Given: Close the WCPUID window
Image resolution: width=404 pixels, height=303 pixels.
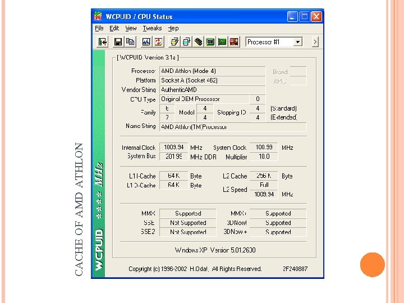Looking at the screenshot, I should (x=316, y=17).
